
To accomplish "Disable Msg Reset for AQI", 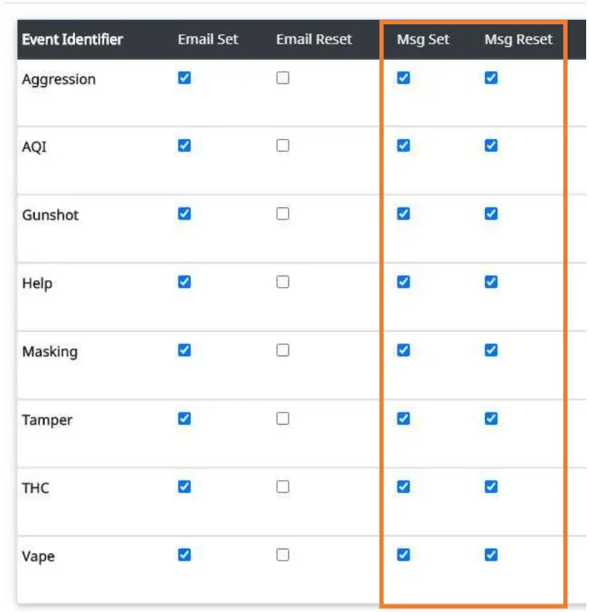I will 491,146.
